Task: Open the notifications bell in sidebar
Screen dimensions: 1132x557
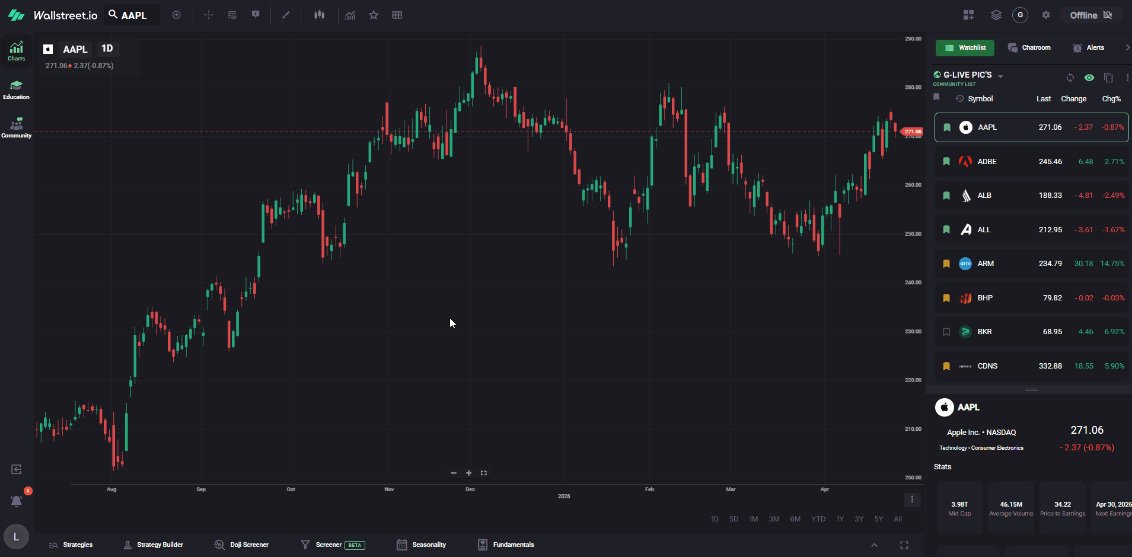Action: tap(17, 501)
